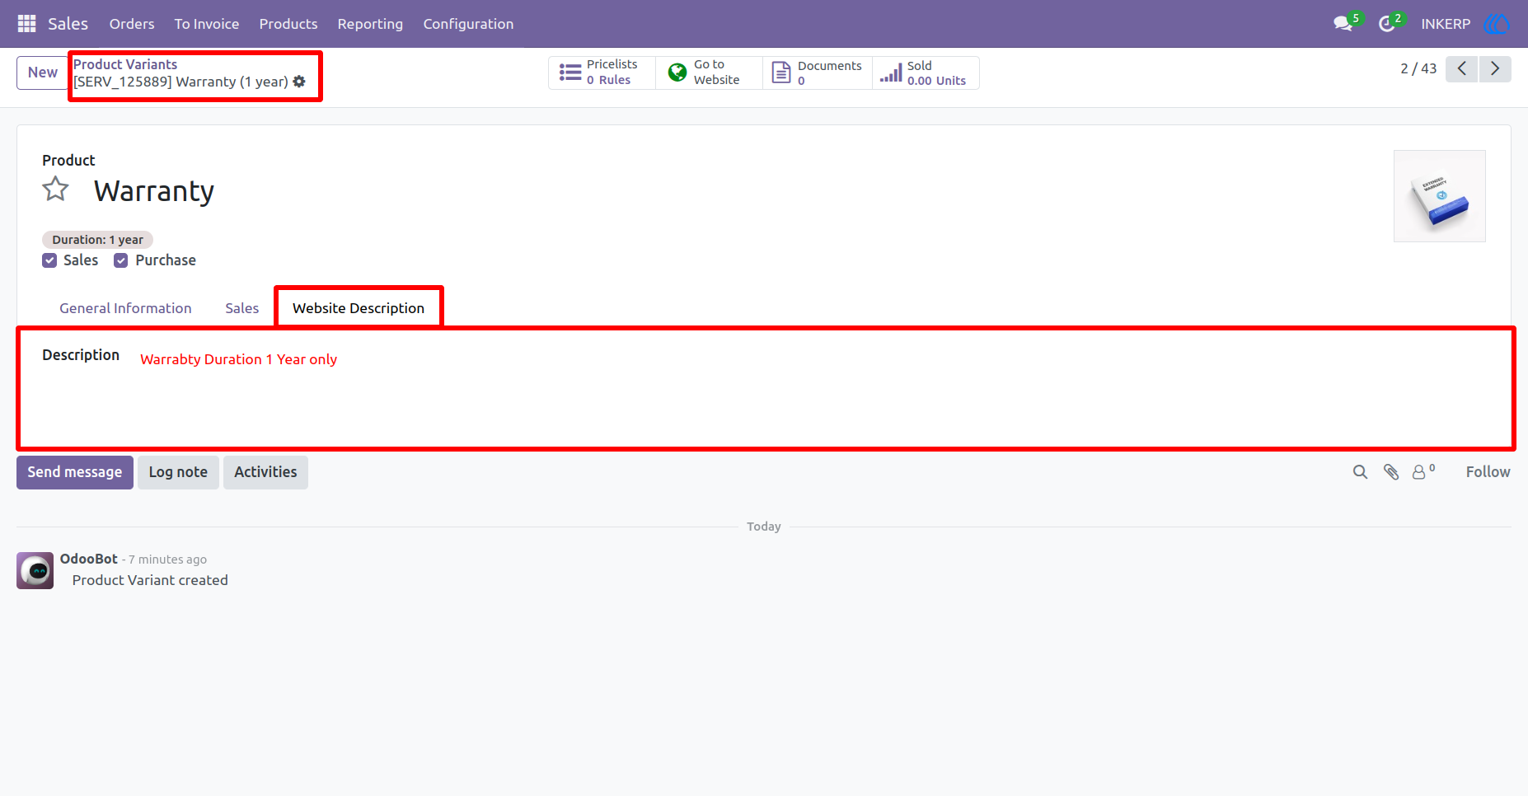Open the activities clock icon
The height and width of the screenshot is (796, 1528).
(1388, 24)
